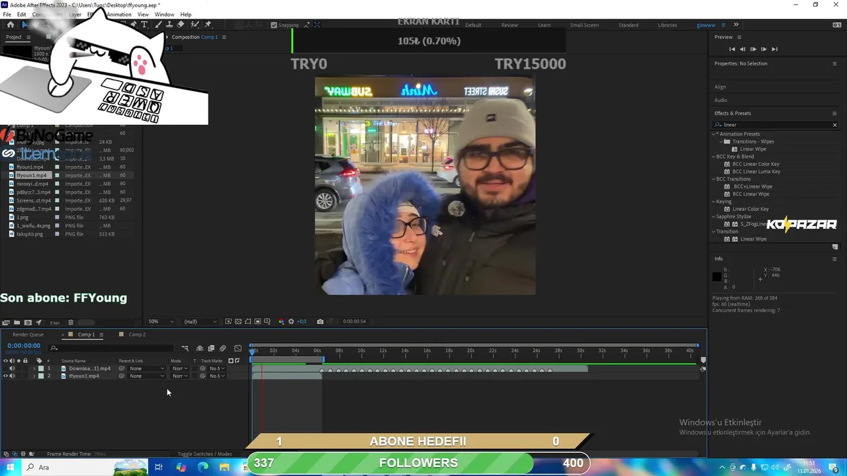847x476 pixels.
Task: Open the Window menu
Action: [164, 15]
